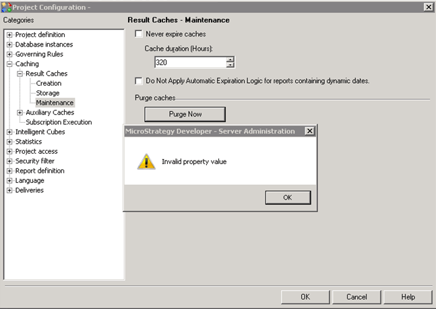Close the Server Administration error dialog
The image size is (436, 309).
coord(309,131)
